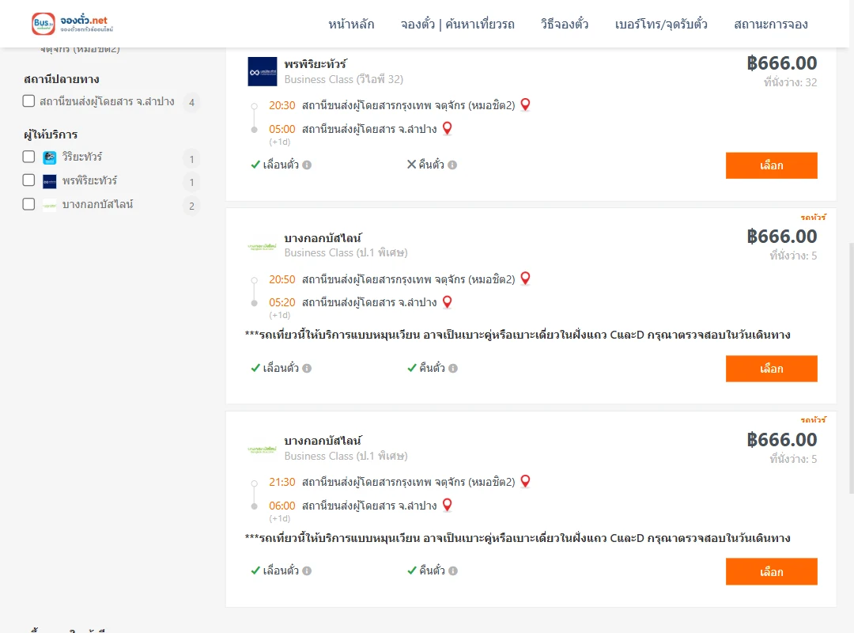Open จองตั๋ว | ค้นหาเที่ยวรถ menu
The width and height of the screenshot is (854, 633).
click(458, 24)
